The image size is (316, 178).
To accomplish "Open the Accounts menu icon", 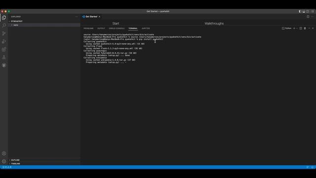I will (4, 153).
